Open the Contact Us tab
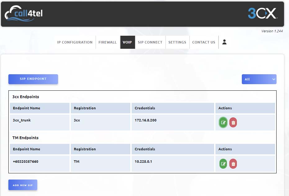The height and width of the screenshot is (196, 289). (204, 42)
